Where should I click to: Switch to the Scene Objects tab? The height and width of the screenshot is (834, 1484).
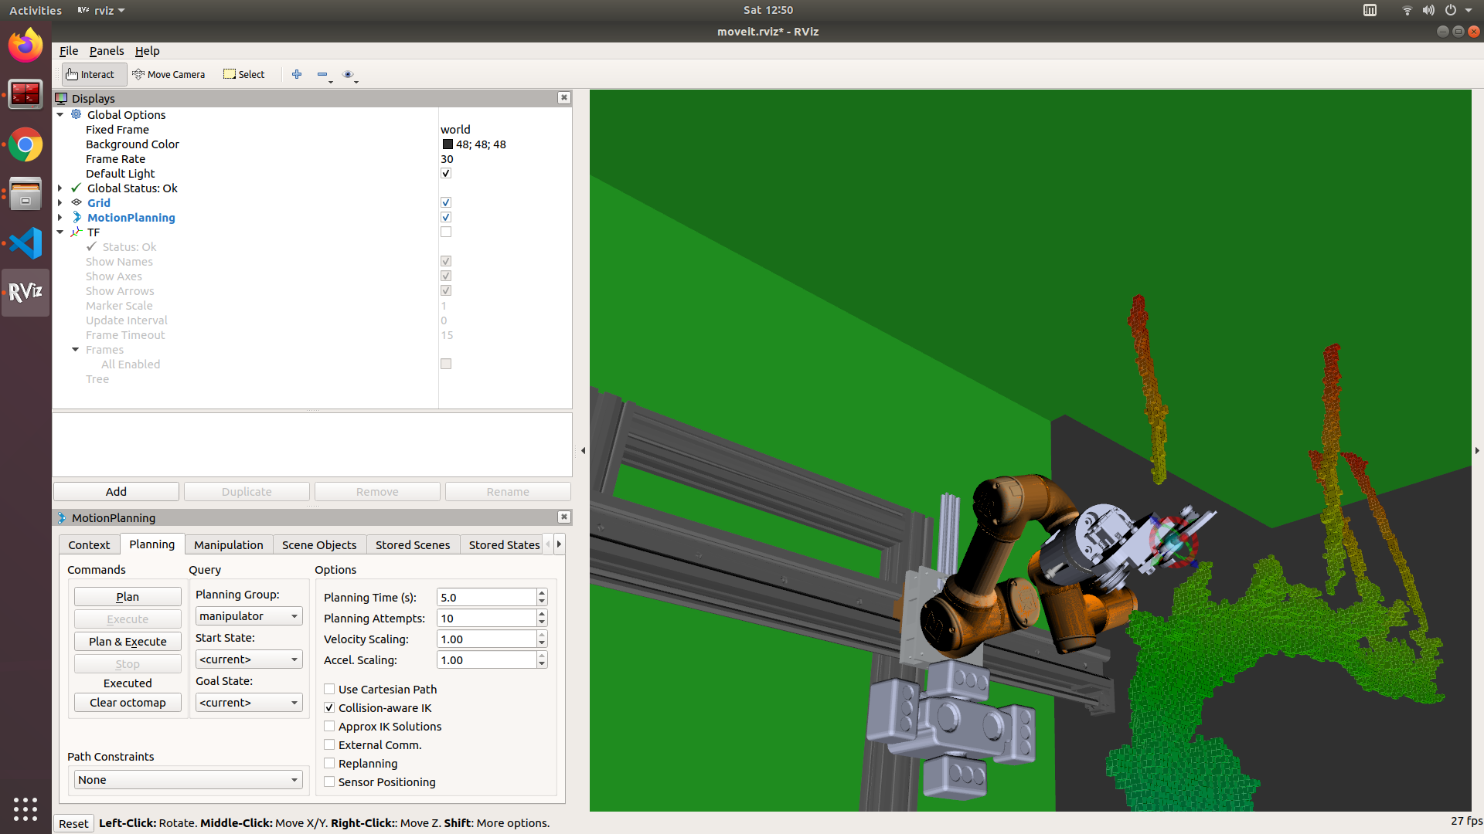(x=319, y=544)
